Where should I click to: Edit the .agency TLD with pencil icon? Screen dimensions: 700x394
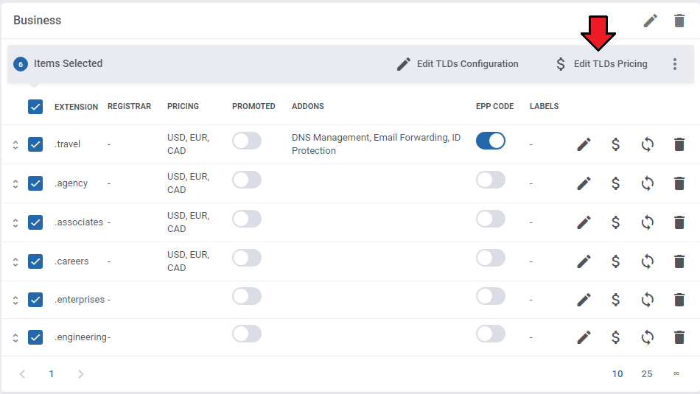584,183
